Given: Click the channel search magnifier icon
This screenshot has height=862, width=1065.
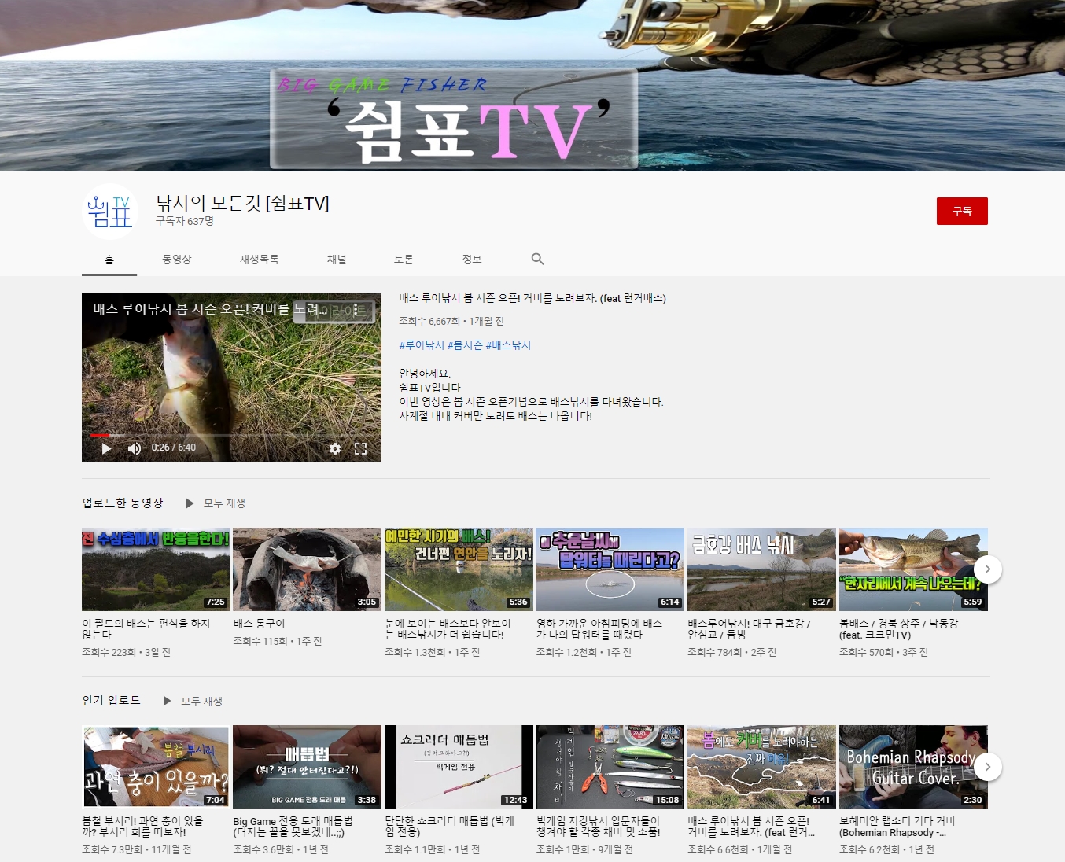Looking at the screenshot, I should point(537,259).
